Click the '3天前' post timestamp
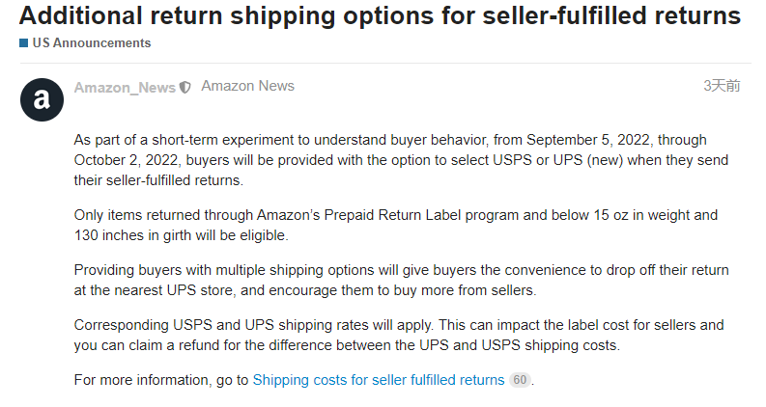 (x=722, y=86)
